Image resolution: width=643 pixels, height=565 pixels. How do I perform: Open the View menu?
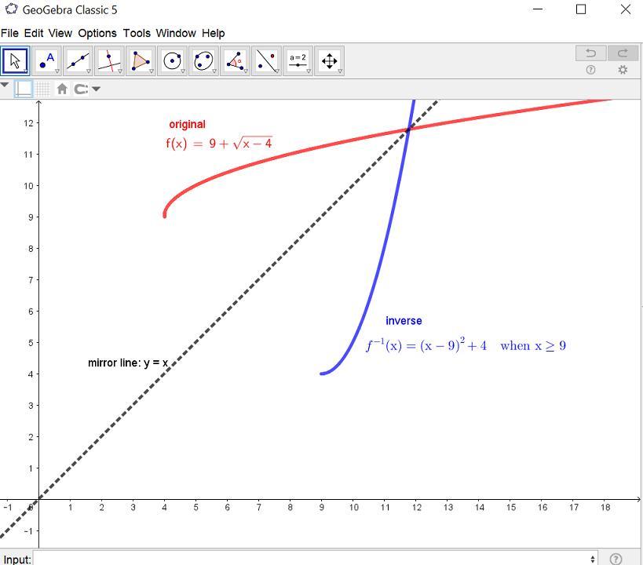[x=60, y=33]
